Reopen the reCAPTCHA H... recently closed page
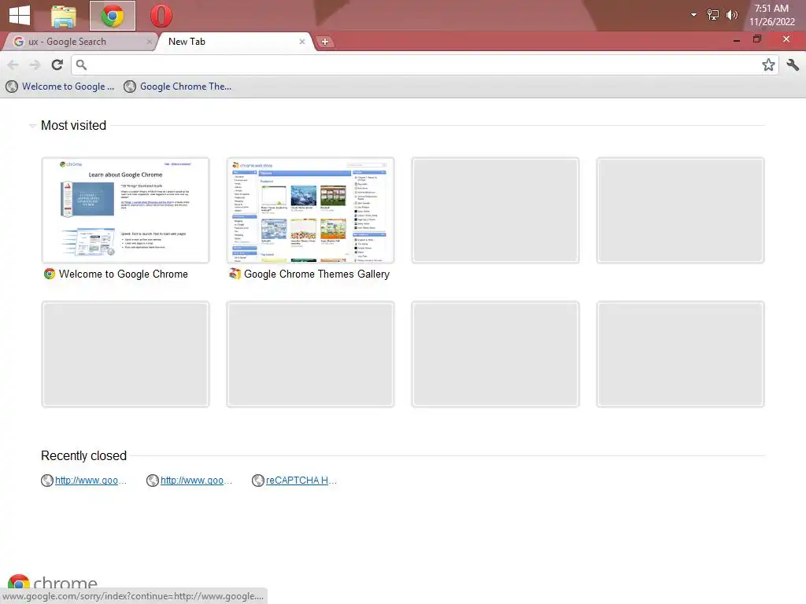This screenshot has width=806, height=604. (x=294, y=481)
